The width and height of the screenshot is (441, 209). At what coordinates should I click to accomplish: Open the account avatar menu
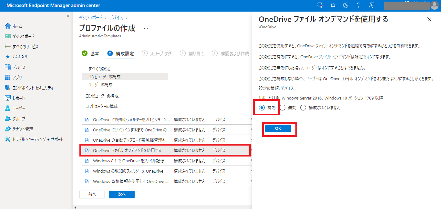tap(434, 5)
